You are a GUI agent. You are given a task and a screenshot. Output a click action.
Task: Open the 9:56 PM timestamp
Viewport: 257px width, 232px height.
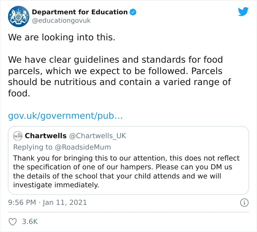22,203
